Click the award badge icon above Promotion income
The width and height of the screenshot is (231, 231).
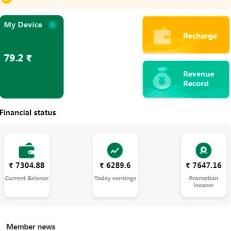coord(203,151)
